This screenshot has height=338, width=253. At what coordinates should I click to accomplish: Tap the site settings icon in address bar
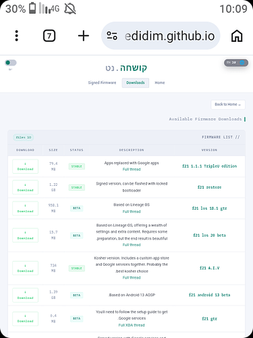click(x=112, y=36)
